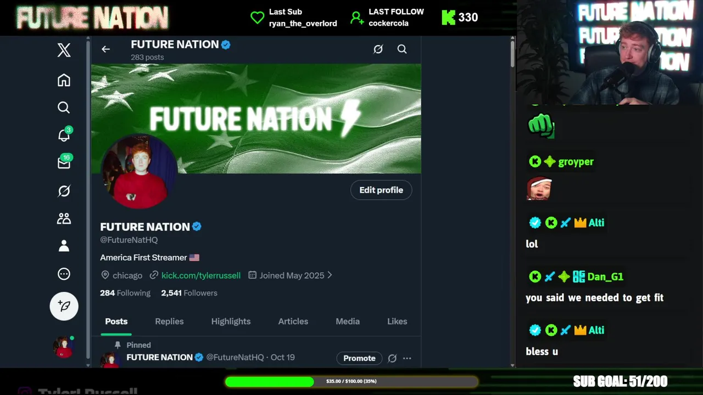The height and width of the screenshot is (395, 703).
Task: Expand the Joined May 2025 chevron
Action: [330, 275]
